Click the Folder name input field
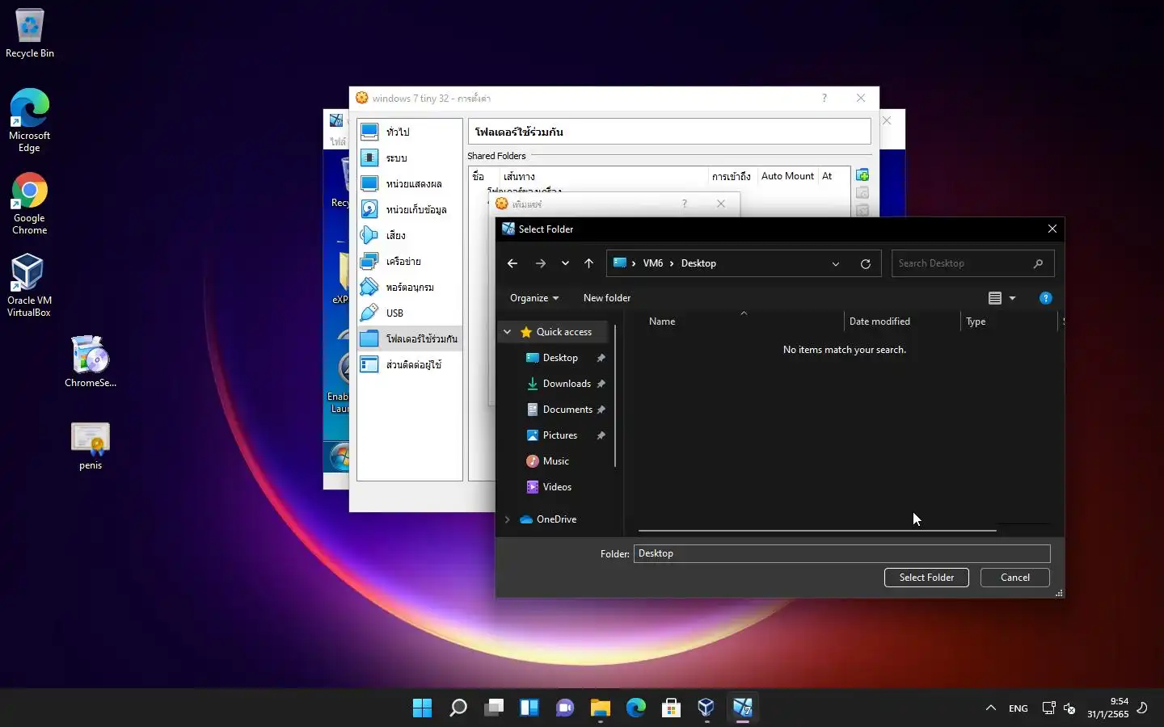 point(841,553)
